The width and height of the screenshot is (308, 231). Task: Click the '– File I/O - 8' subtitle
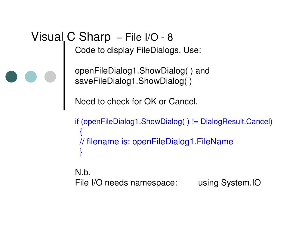pyautogui.click(x=145, y=37)
